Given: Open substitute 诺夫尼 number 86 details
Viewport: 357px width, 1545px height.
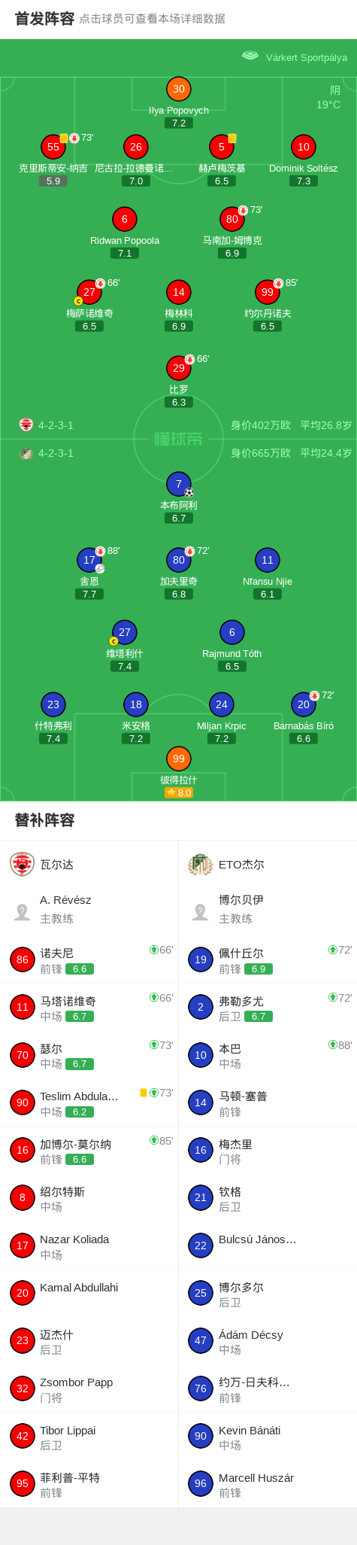Looking at the screenshot, I should [x=89, y=960].
